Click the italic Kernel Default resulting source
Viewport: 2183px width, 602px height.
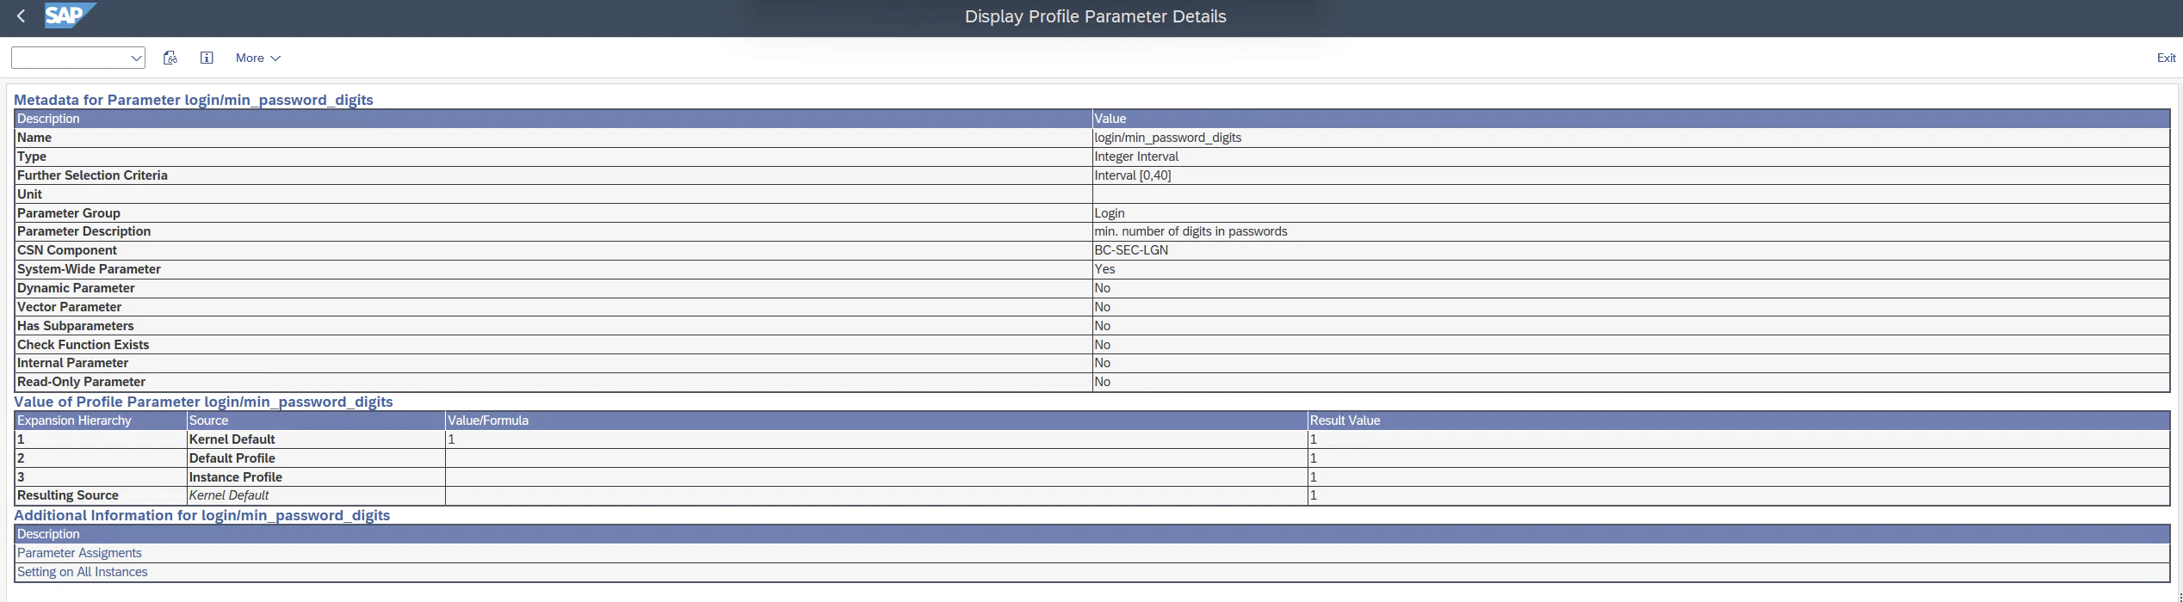(x=228, y=495)
